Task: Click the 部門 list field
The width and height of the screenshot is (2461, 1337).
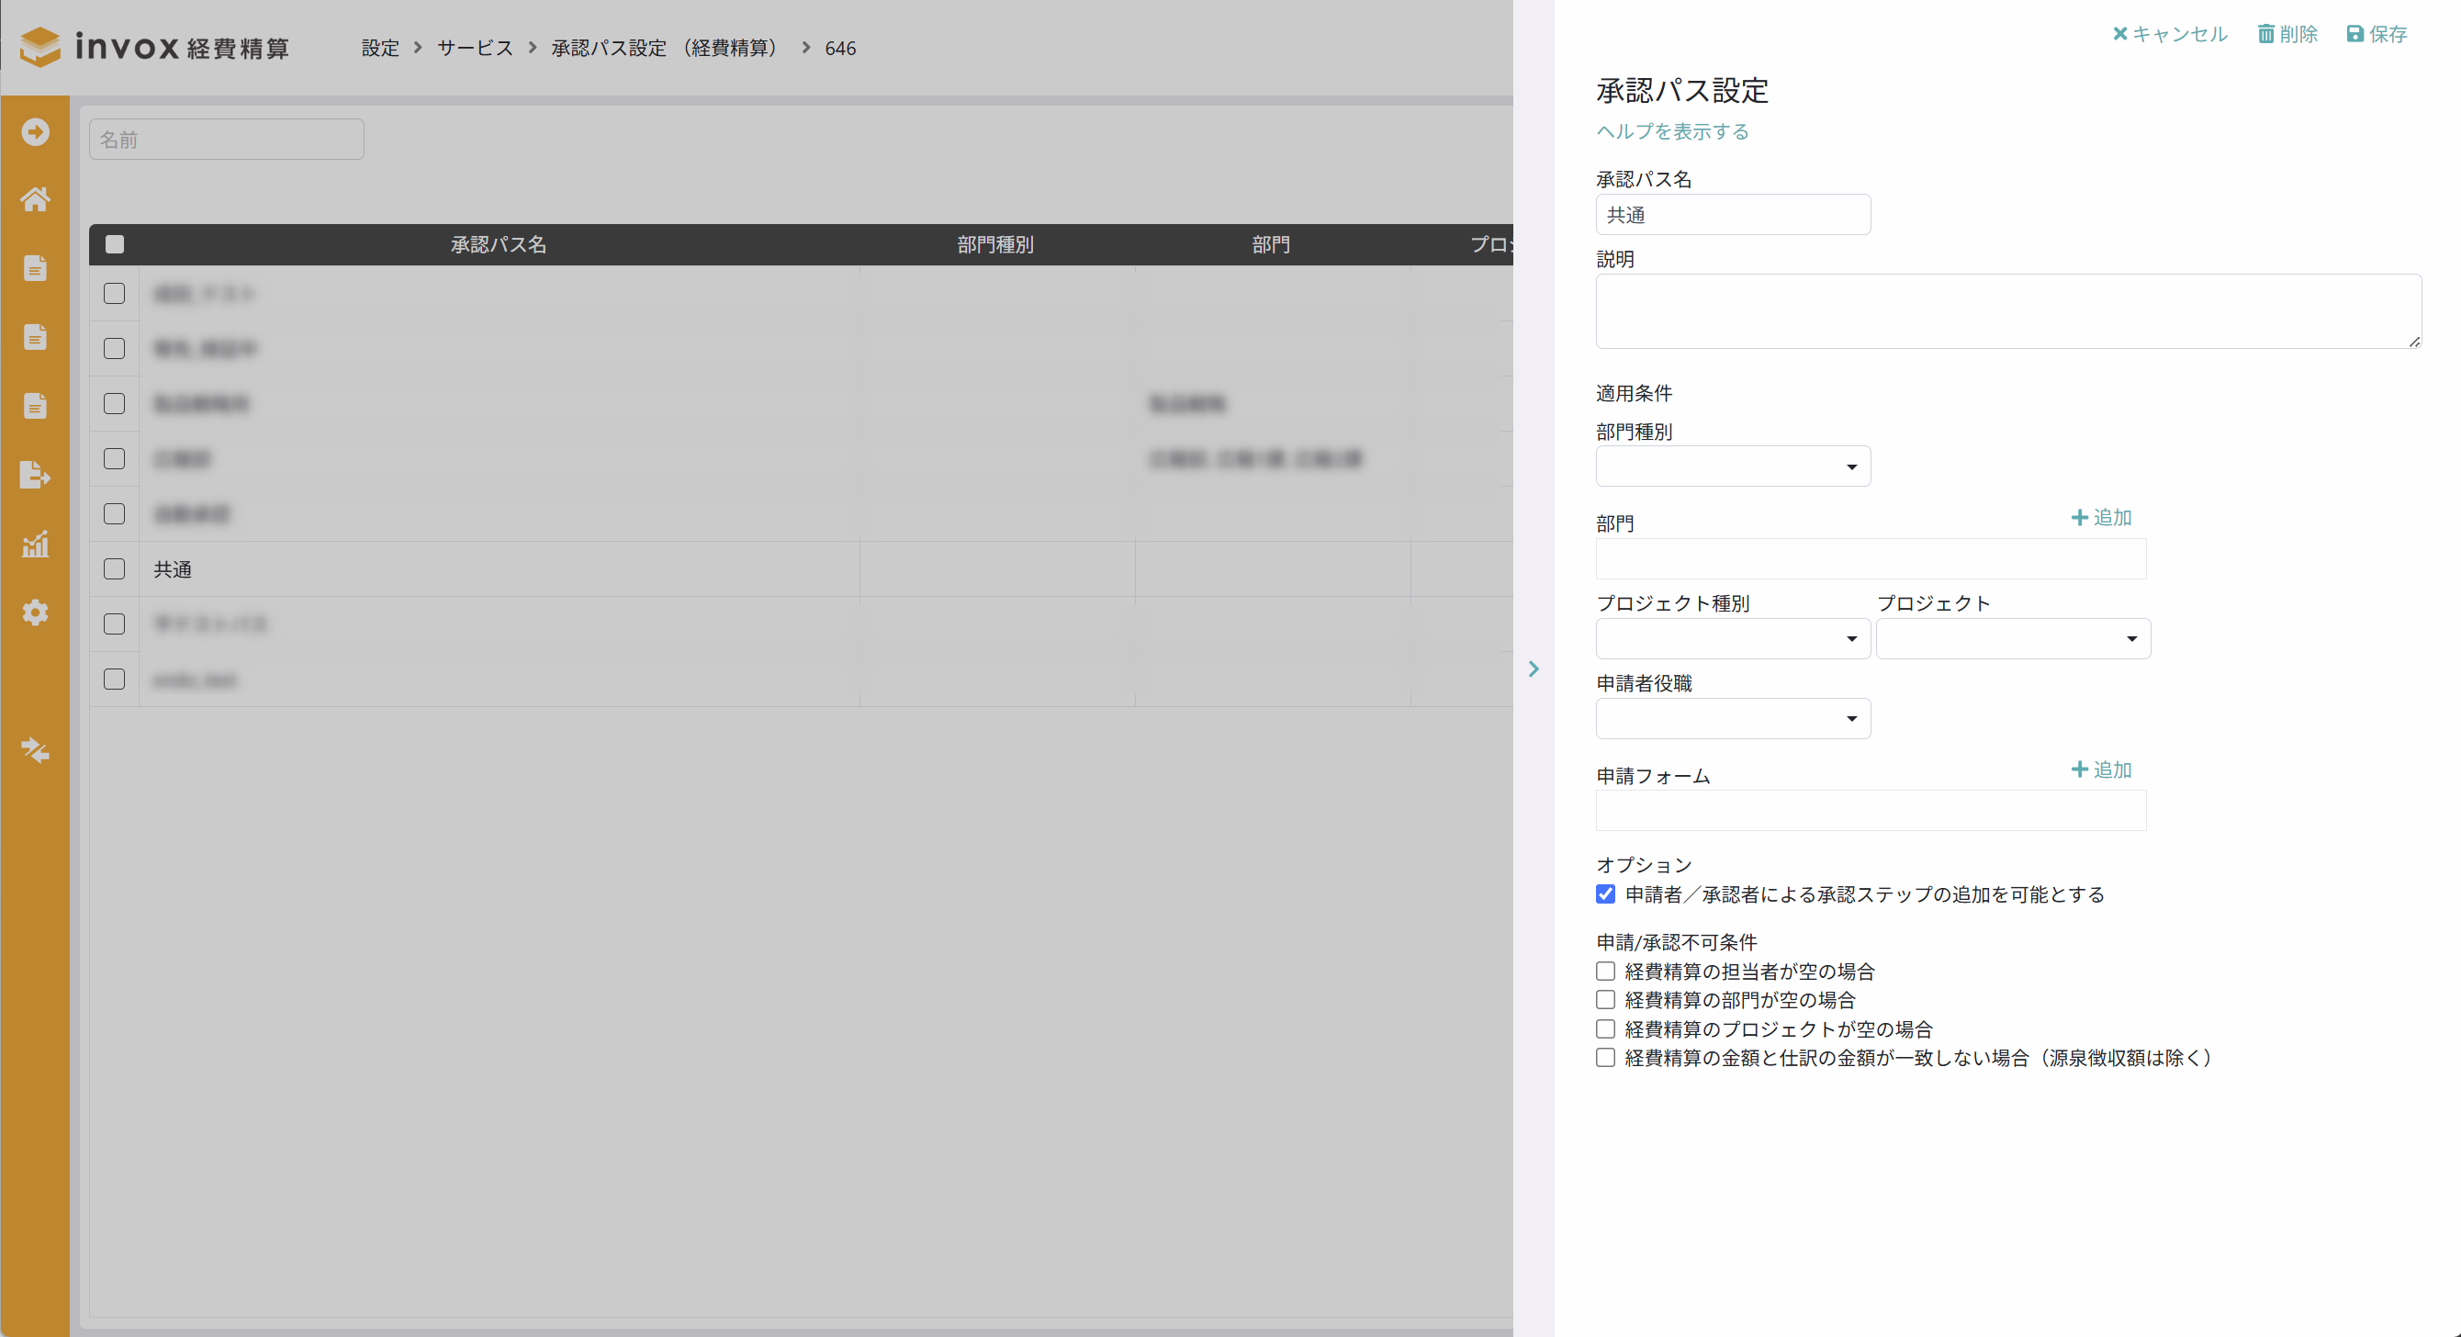Action: pos(1871,559)
